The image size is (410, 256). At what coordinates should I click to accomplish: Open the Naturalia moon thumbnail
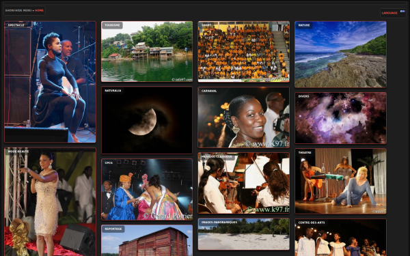pos(147,120)
